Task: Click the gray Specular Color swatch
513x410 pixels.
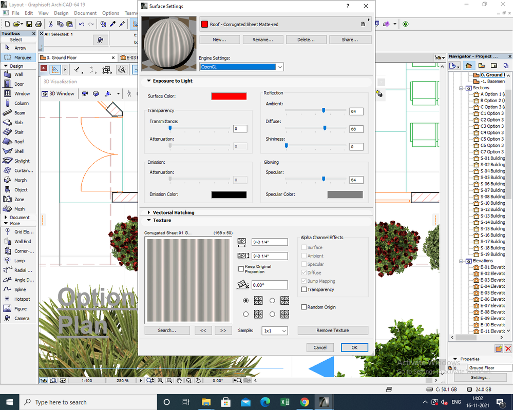Action: [345, 194]
